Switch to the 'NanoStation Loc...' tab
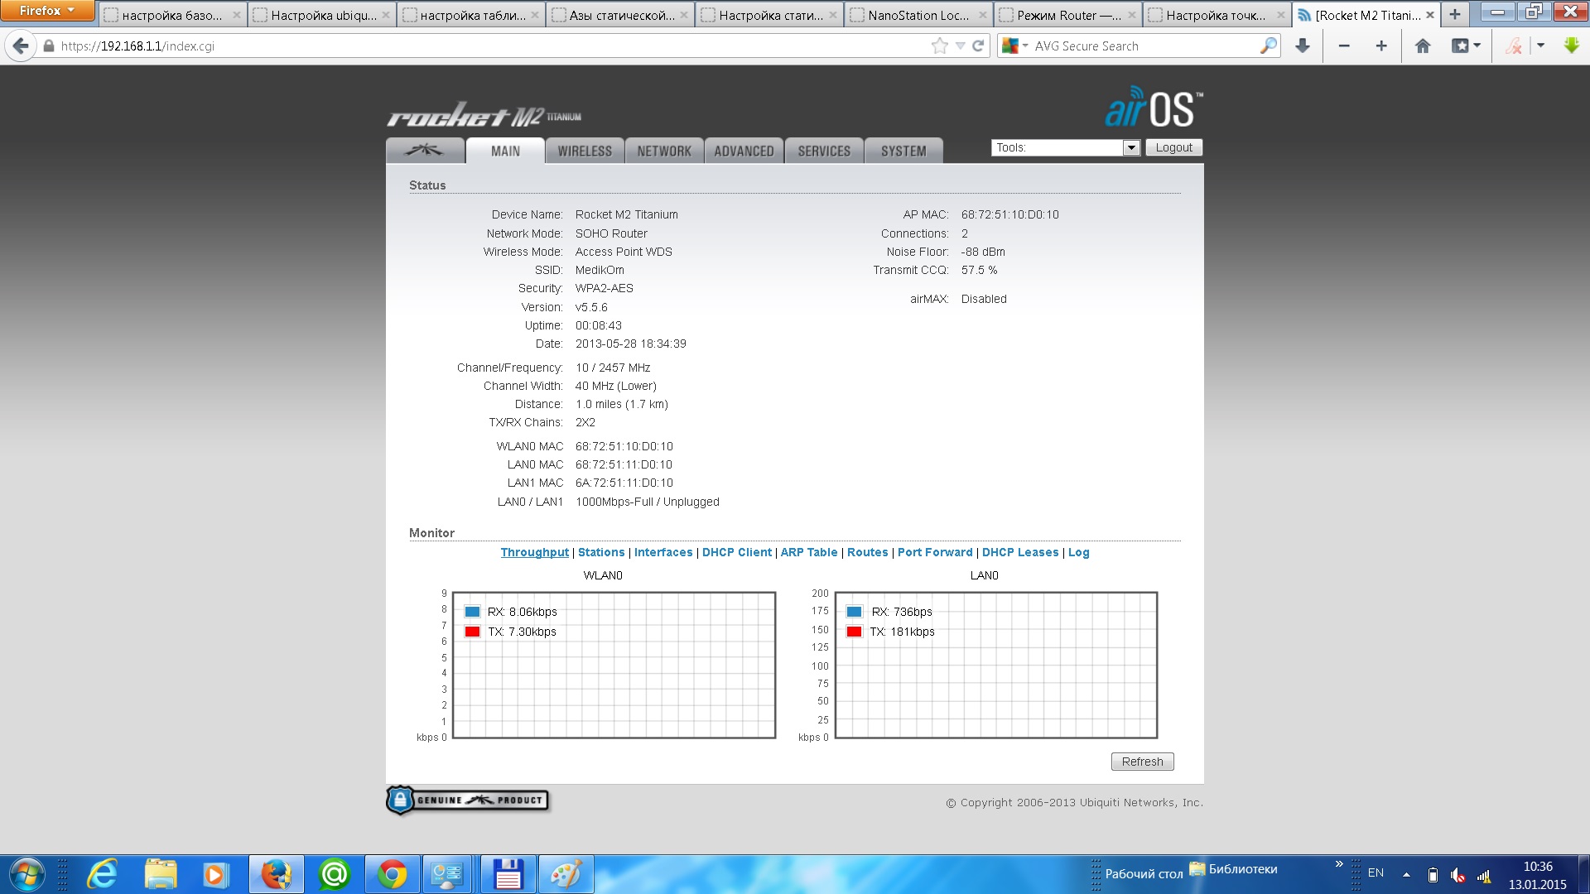The image size is (1590, 894). coord(918,15)
